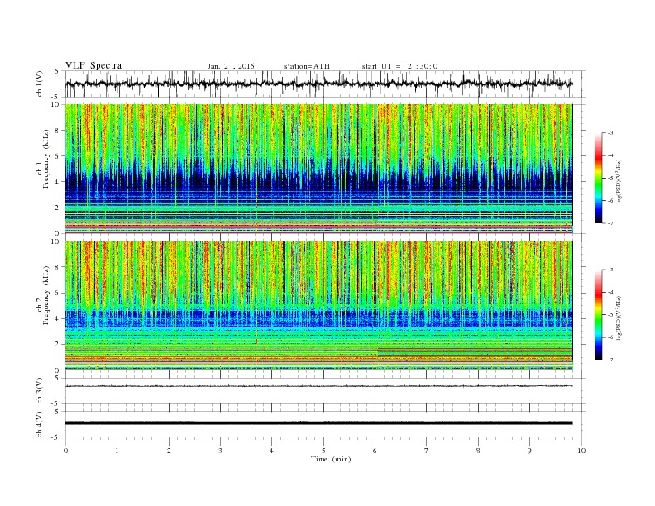Click the 'ch.3(V)' axis label
Image resolution: width=655 pixels, height=506 pixels.
[x=40, y=391]
